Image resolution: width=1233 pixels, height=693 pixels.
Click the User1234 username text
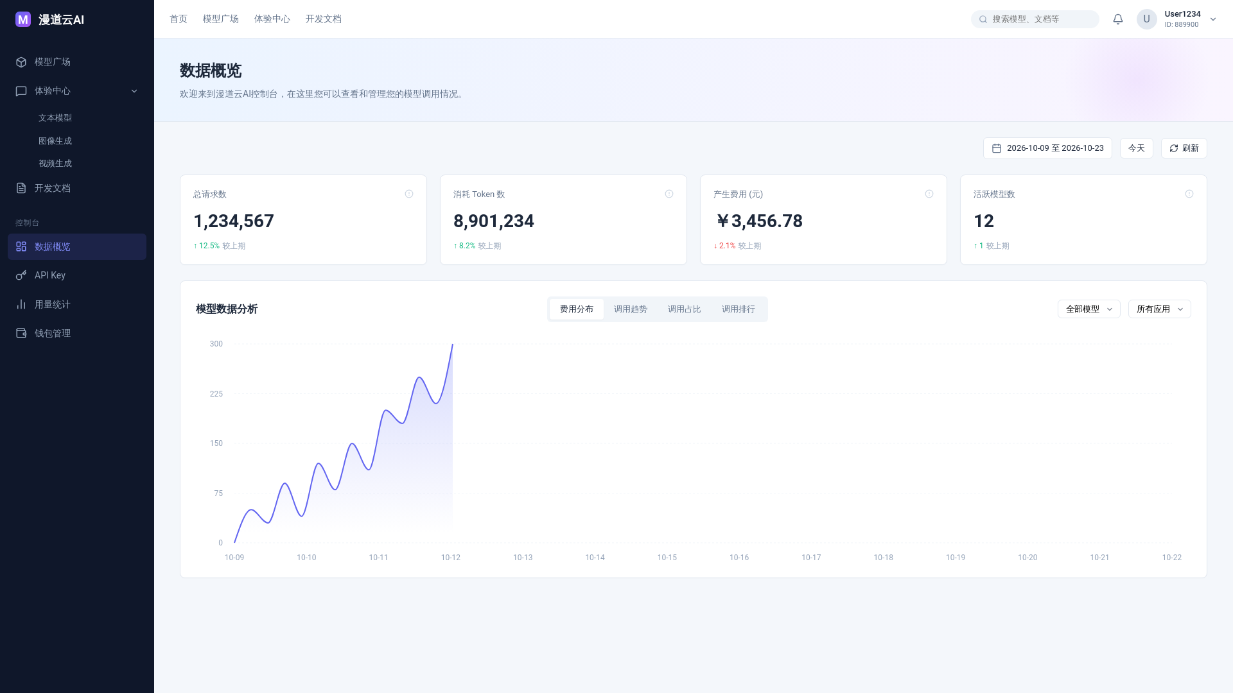(1182, 14)
